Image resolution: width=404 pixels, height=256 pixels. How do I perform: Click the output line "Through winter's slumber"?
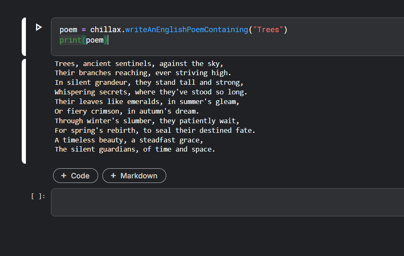147,121
